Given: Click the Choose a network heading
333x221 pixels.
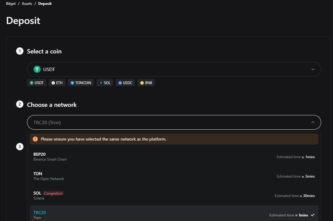Looking at the screenshot, I should pyautogui.click(x=52, y=105).
